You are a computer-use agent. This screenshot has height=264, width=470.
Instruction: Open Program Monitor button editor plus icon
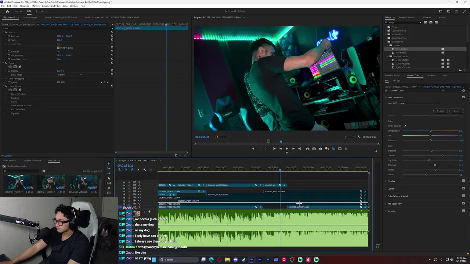pyautogui.click(x=376, y=151)
